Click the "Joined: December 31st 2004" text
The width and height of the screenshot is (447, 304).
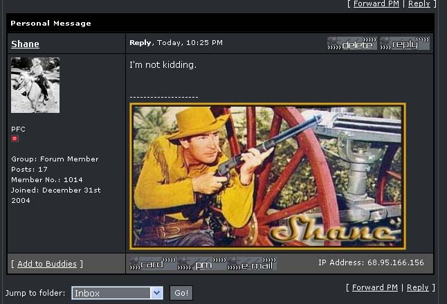click(56, 195)
